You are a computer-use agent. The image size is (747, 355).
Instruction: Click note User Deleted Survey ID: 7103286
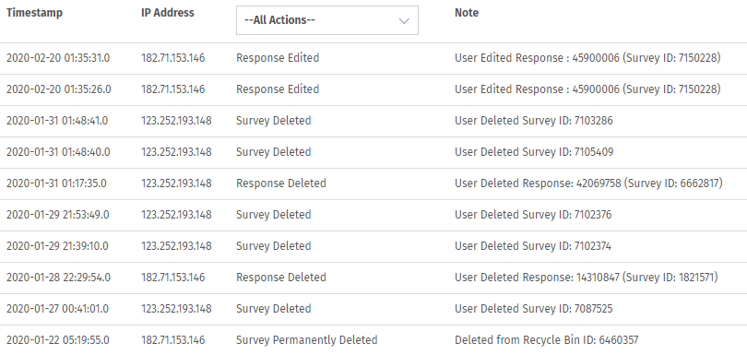(534, 121)
